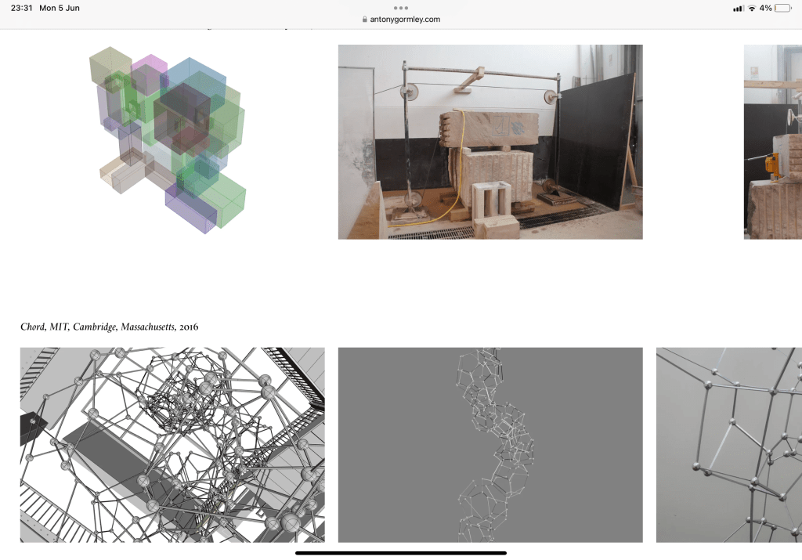Tap the padlock icon beside the URL

[365, 20]
